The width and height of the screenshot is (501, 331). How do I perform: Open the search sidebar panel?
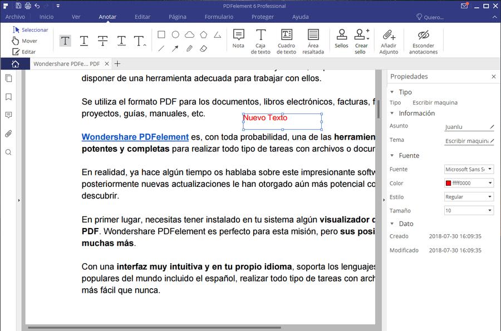(x=8, y=152)
